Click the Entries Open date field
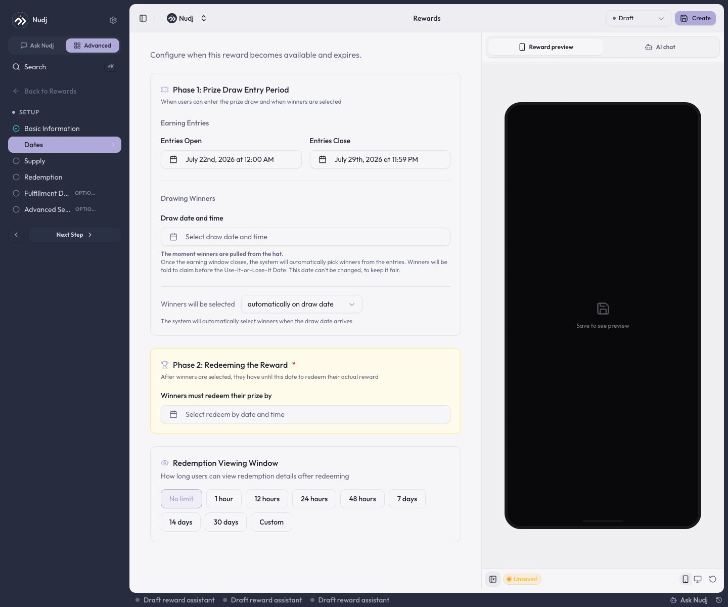The image size is (728, 607). (231, 159)
